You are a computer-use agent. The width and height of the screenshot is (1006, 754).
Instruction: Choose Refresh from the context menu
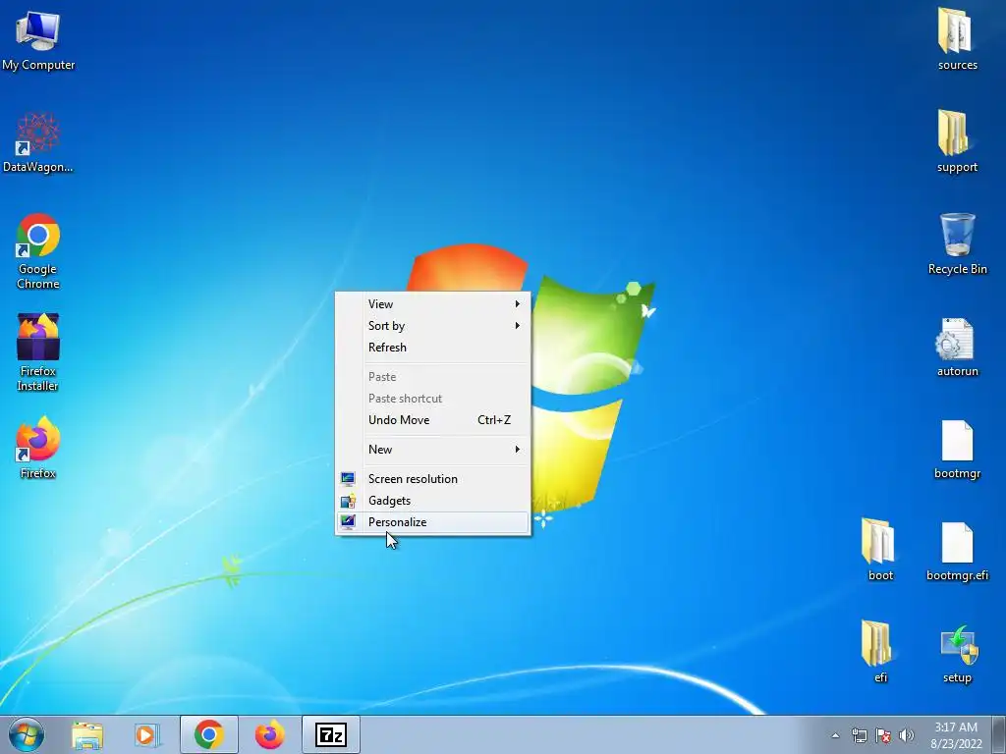(x=432, y=348)
